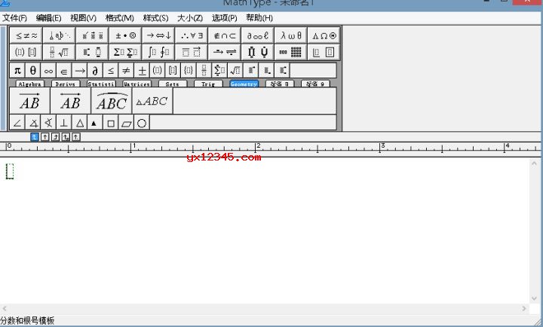Insert the spherical angle symbol
The height and width of the screenshot is (327, 543).
[x=48, y=123]
